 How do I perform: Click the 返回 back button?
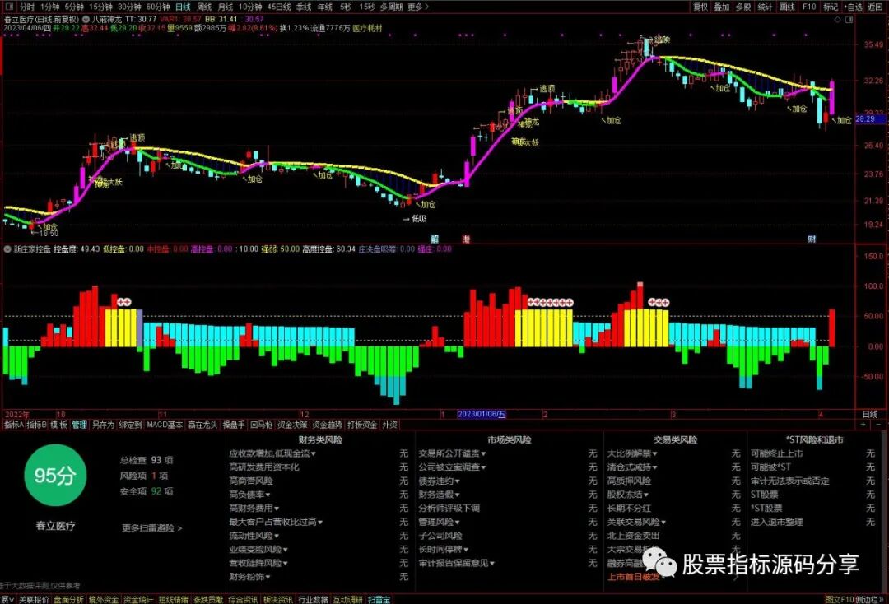(875, 7)
